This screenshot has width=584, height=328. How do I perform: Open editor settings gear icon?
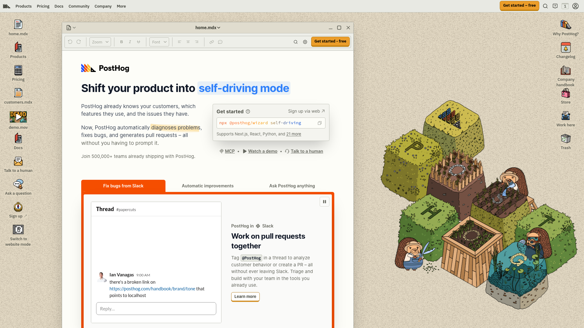[x=305, y=42]
